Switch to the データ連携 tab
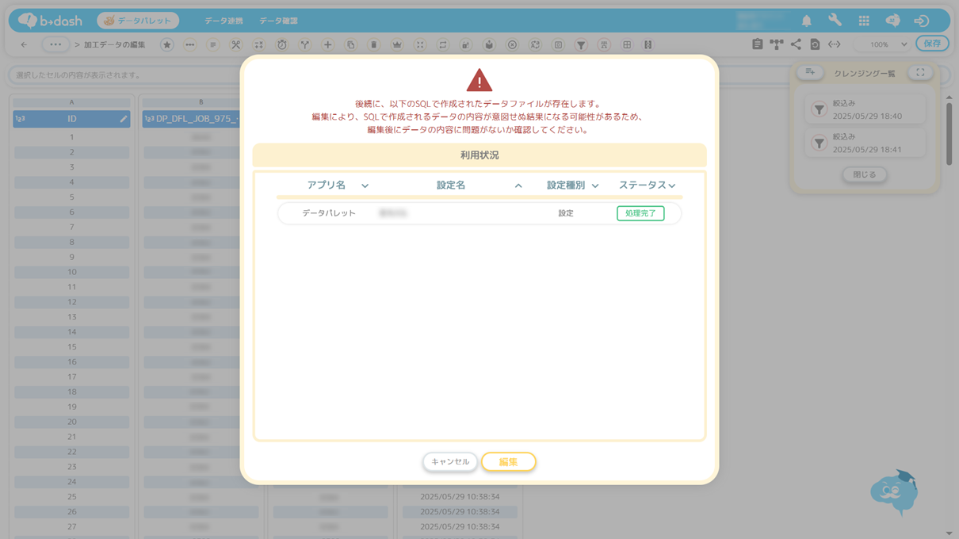 coord(224,21)
